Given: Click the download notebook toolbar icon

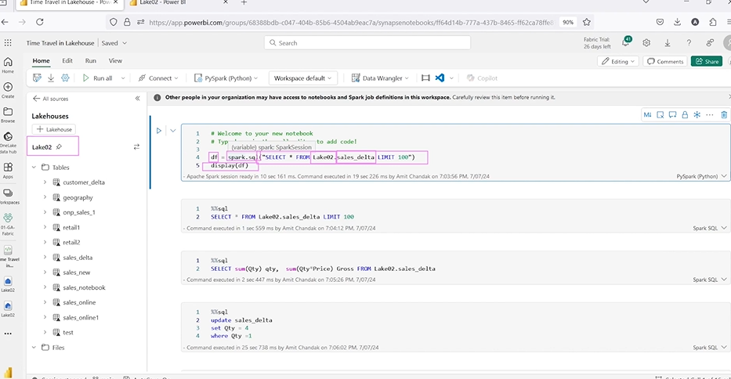Looking at the screenshot, I should click(51, 78).
